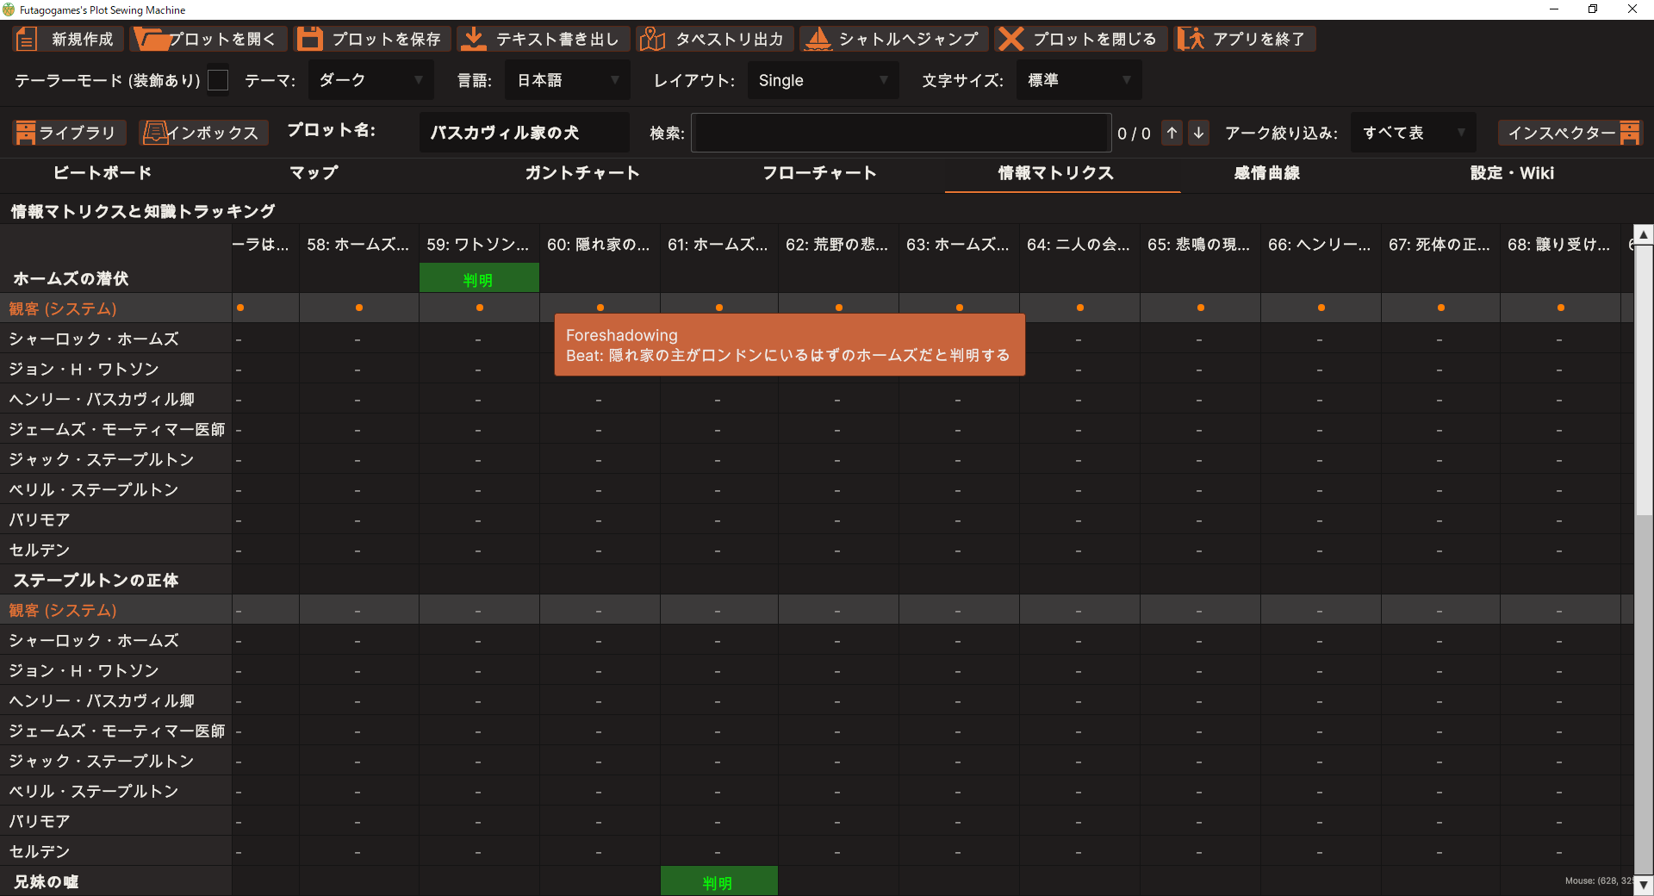Edit the plot name field バスカヴィル家の犬

524,133
